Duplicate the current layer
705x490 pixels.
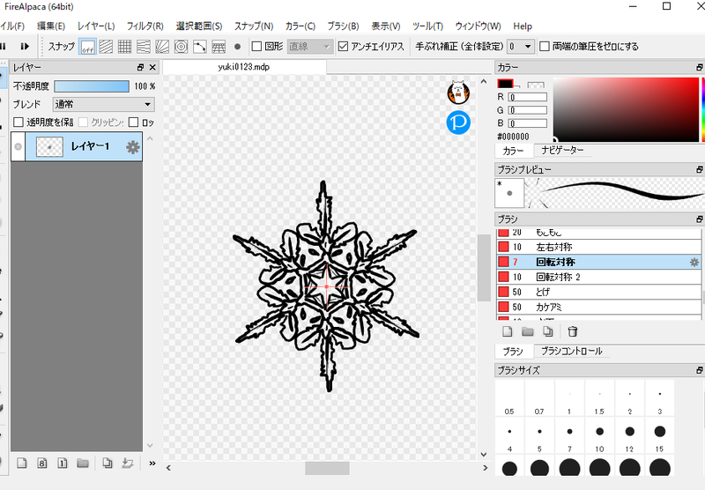click(107, 463)
